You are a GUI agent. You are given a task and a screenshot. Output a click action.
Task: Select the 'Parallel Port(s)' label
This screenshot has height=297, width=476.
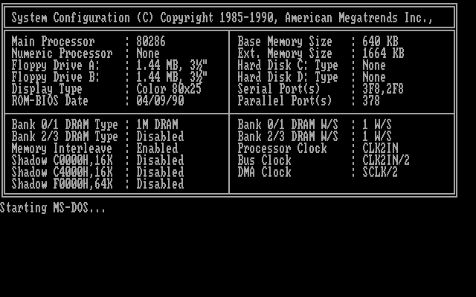(x=285, y=101)
